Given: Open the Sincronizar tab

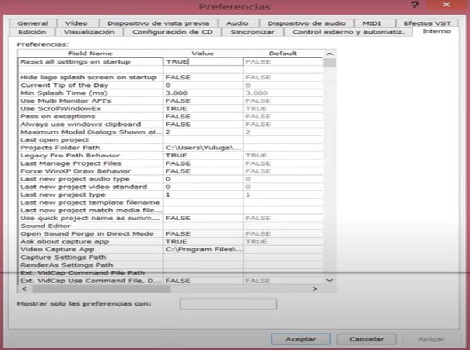Looking at the screenshot, I should pyautogui.click(x=252, y=32).
